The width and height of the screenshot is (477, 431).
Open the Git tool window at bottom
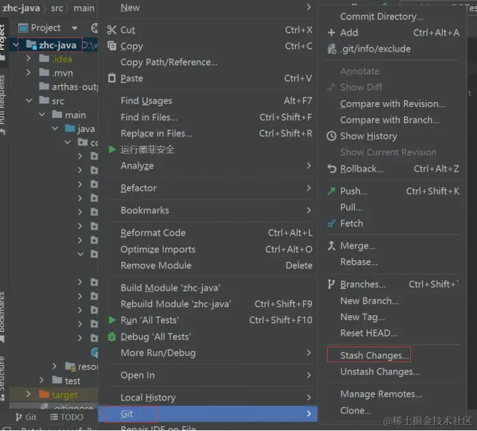26,417
